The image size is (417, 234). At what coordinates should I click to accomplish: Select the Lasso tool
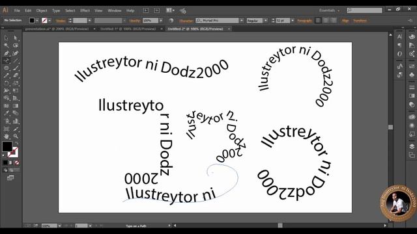point(16,45)
